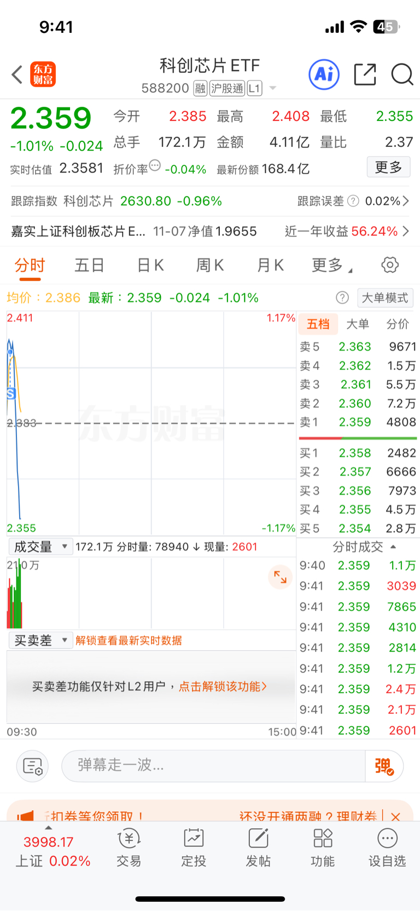Screen dimensions: 420x911
Task: Toggle the 弹 danmaku icon
Action: pos(384,766)
